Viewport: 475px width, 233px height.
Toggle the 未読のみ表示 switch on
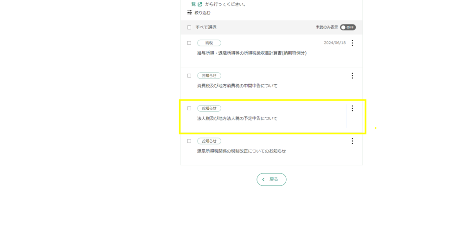coord(347,27)
